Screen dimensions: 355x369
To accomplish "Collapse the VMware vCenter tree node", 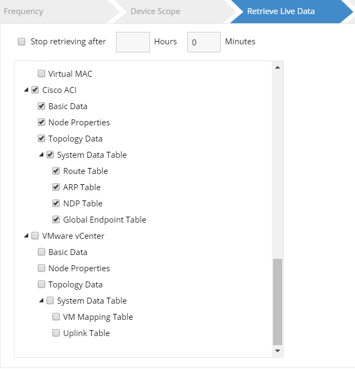I will click(26, 236).
